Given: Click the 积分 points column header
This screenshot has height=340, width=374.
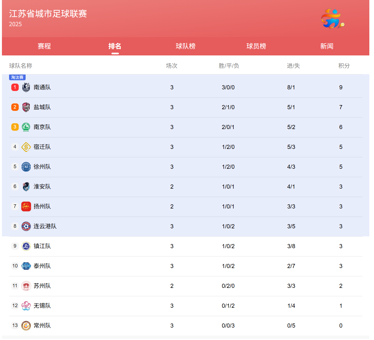Looking at the screenshot, I should point(344,66).
